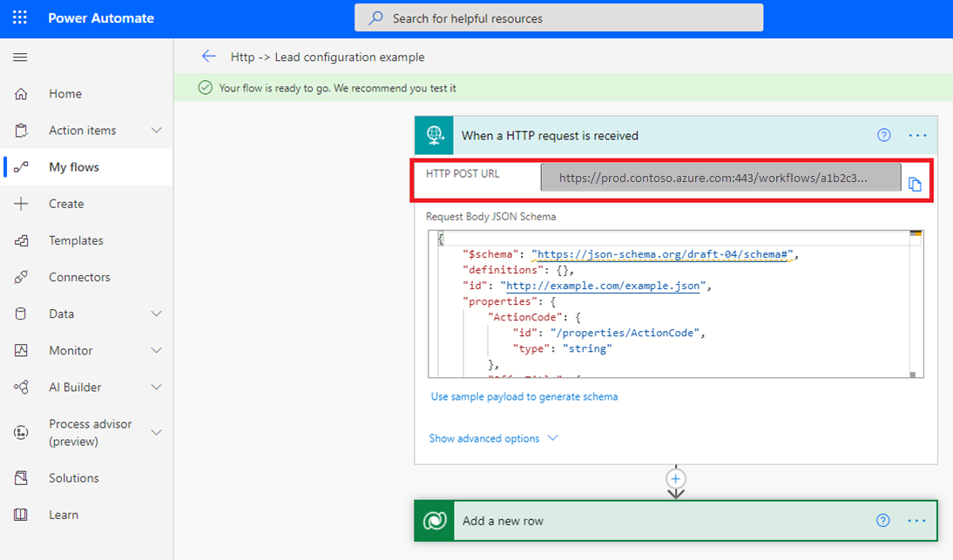953x560 pixels.
Task: Click the Templates icon in sidebar
Action: coord(21,240)
